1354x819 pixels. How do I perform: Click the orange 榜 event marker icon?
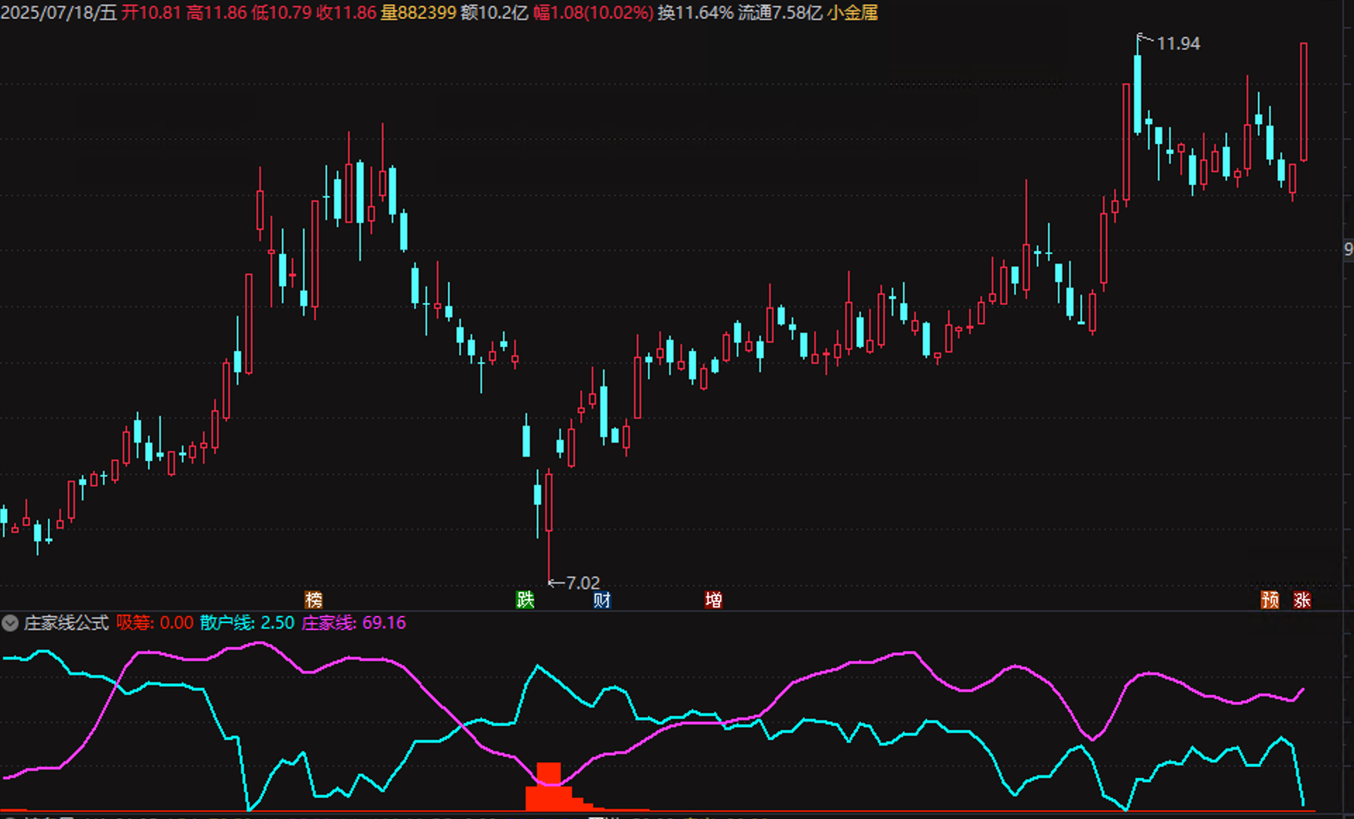[313, 600]
